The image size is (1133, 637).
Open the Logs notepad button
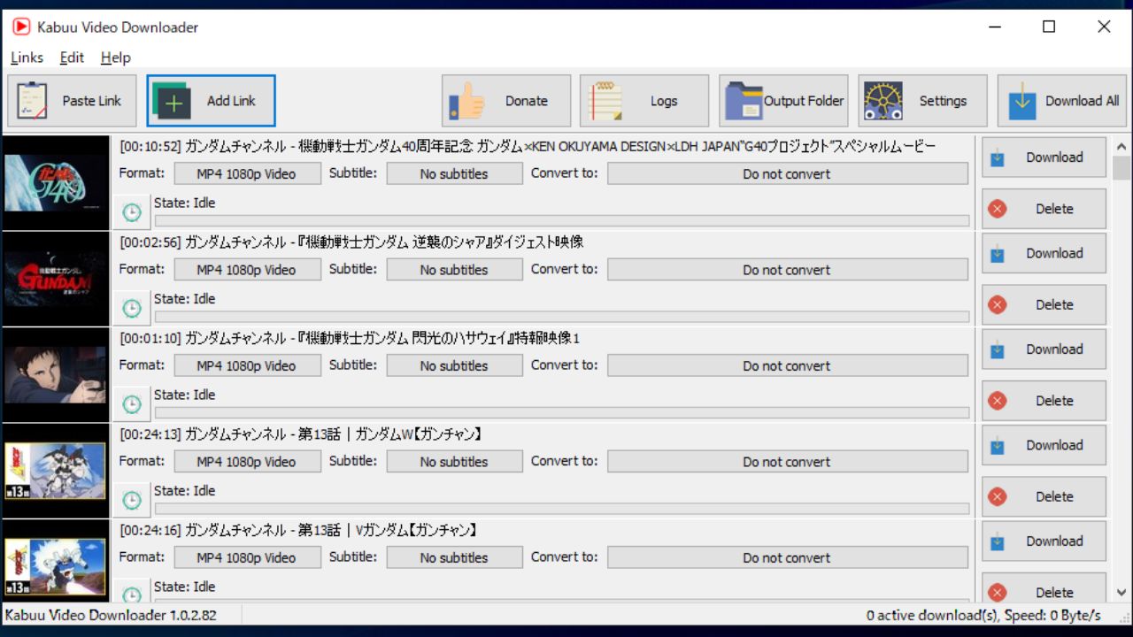point(644,101)
